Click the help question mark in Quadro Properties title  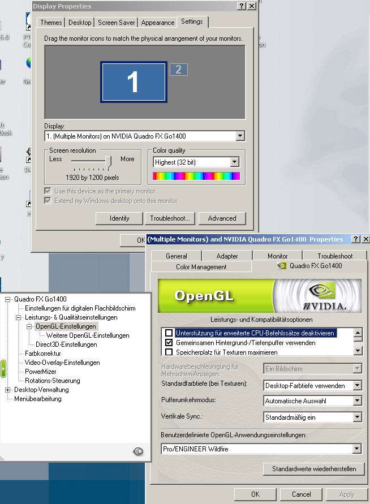(355, 239)
